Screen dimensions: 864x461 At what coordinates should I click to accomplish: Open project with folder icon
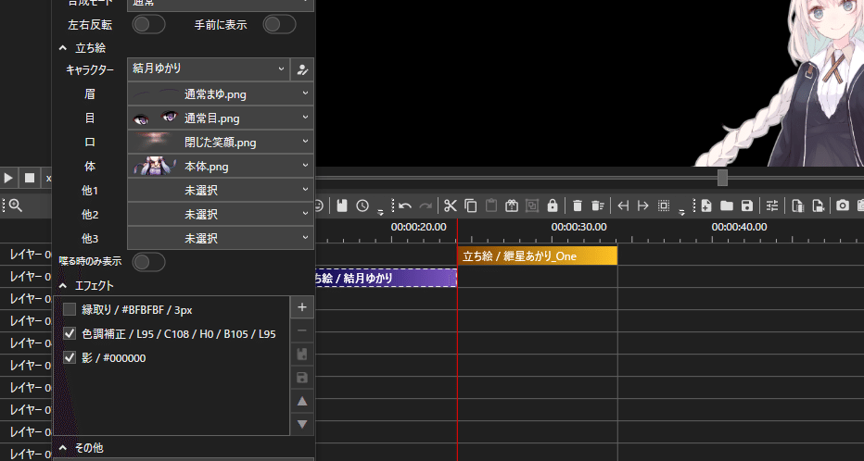click(x=727, y=206)
